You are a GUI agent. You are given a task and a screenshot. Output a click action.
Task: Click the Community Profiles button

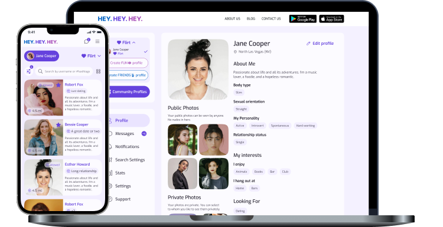129,91
